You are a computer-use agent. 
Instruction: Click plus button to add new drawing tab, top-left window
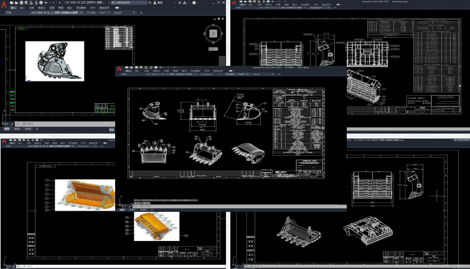tap(141, 13)
